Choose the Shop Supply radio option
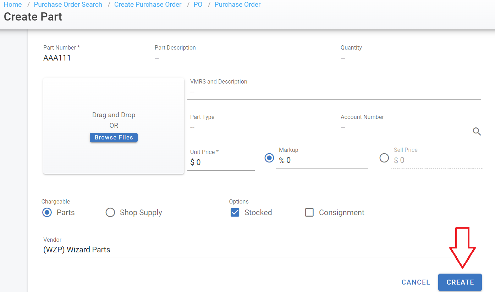This screenshot has width=495, height=292. [110, 212]
